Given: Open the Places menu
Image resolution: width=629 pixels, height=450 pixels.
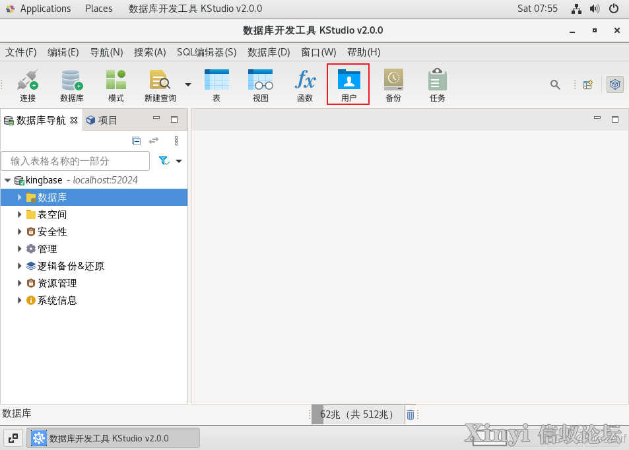Looking at the screenshot, I should 99,9.
